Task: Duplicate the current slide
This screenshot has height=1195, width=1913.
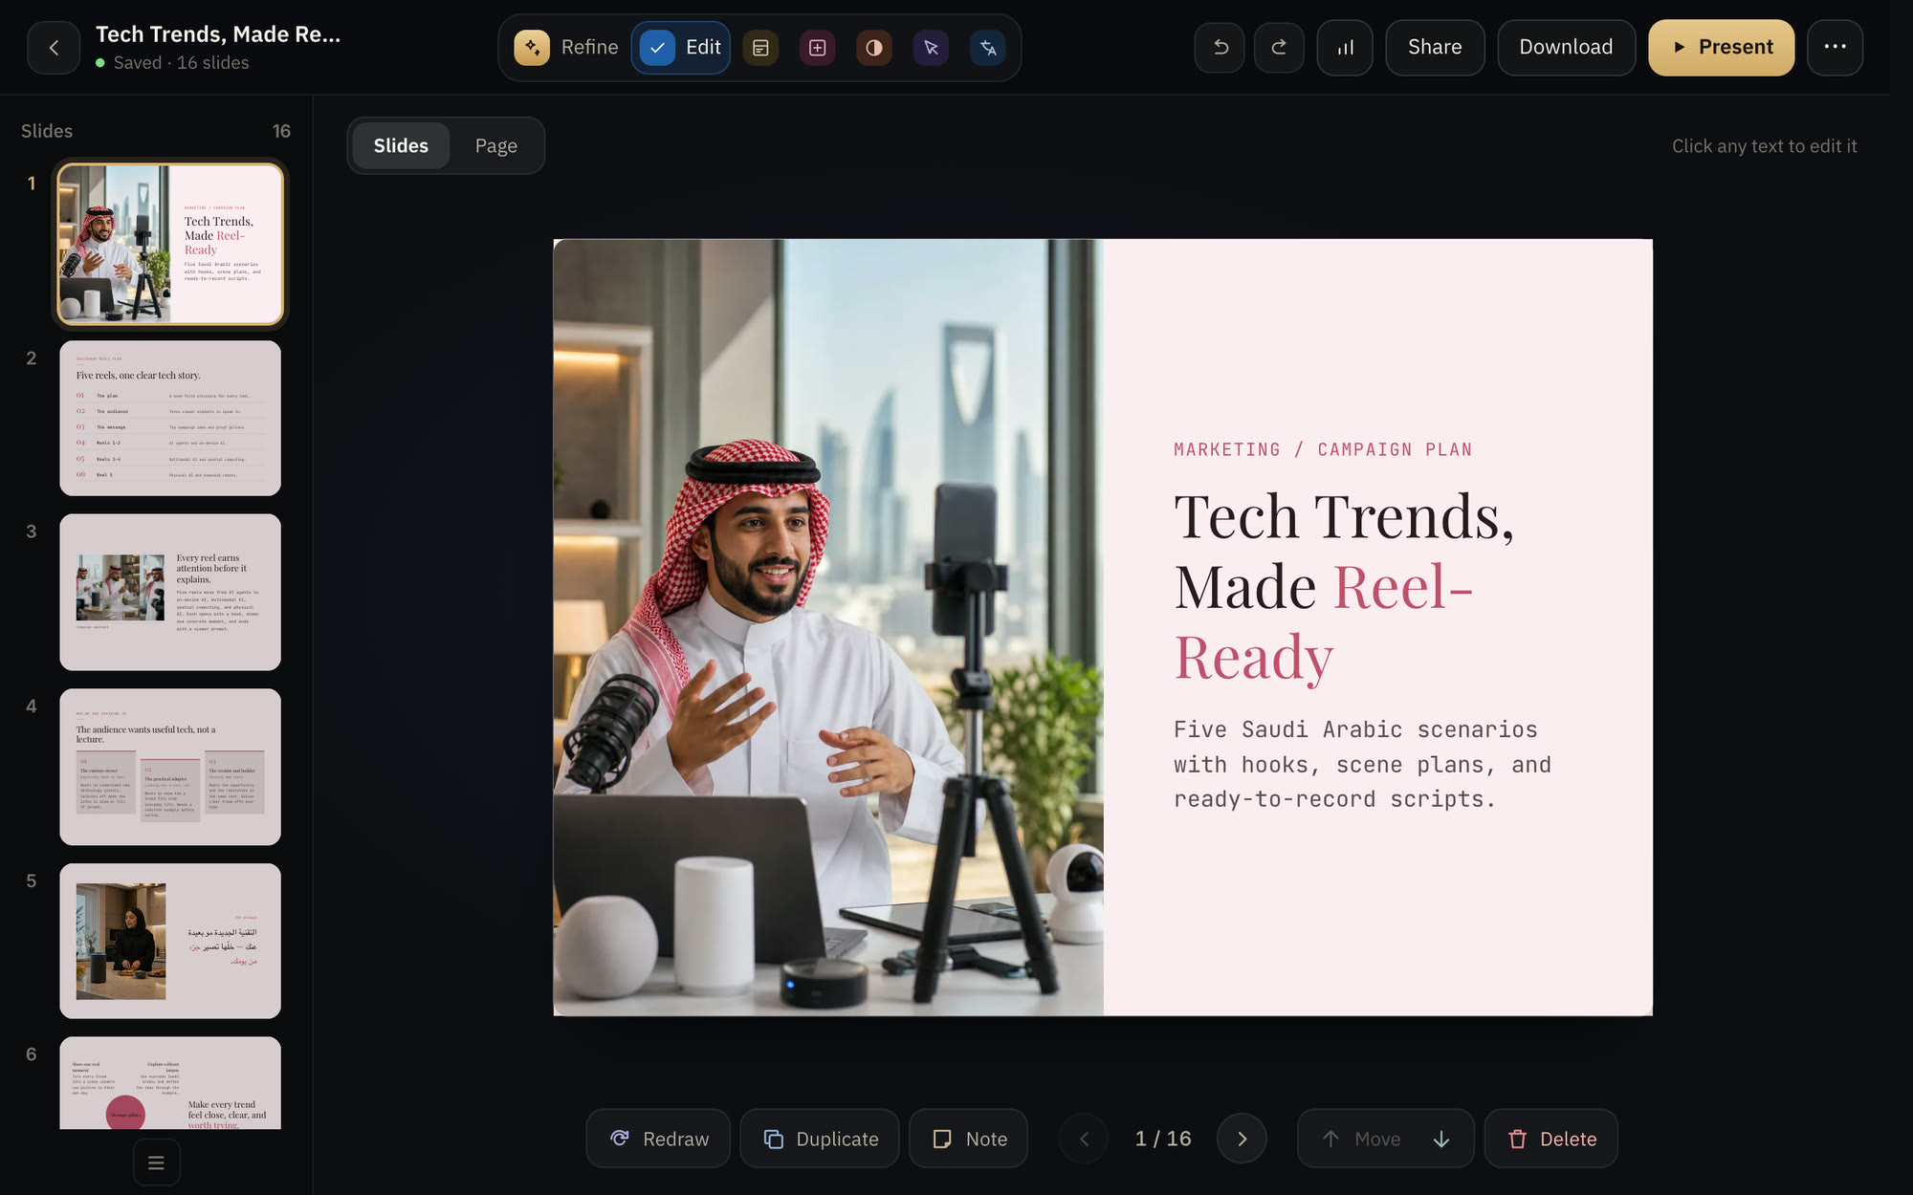Action: pyautogui.click(x=820, y=1139)
